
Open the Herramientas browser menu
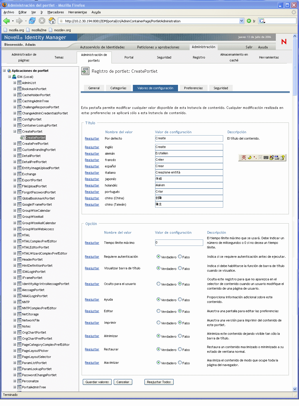coord(78,12)
